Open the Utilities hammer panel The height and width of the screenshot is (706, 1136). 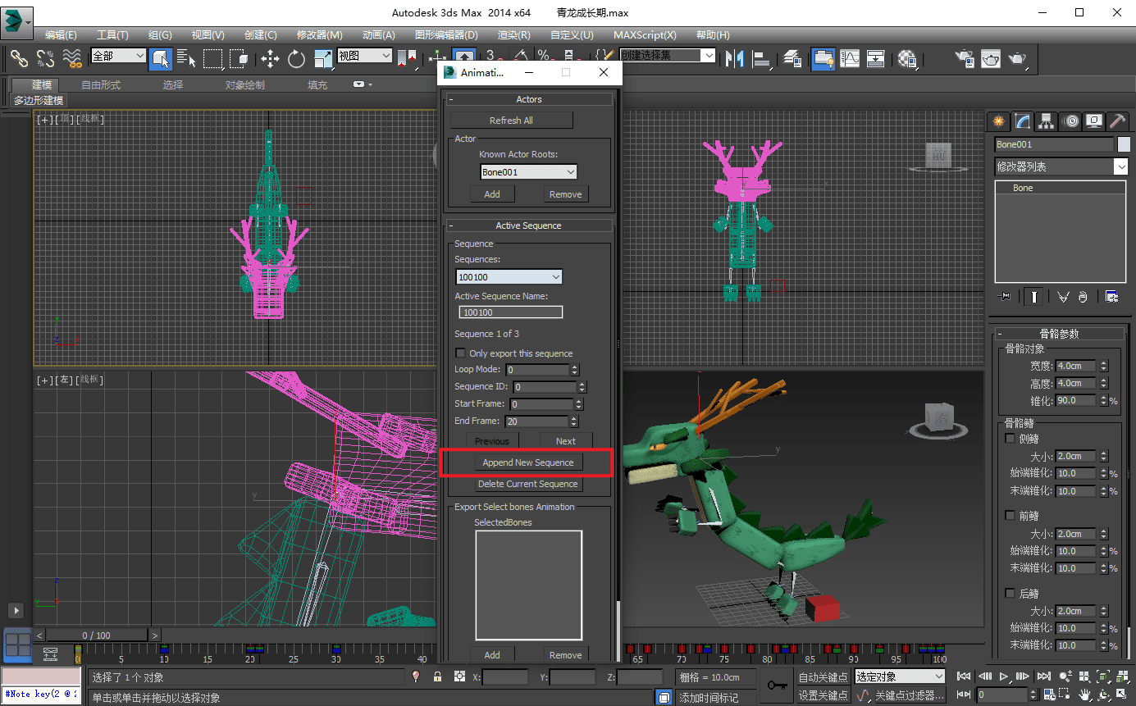tap(1118, 121)
